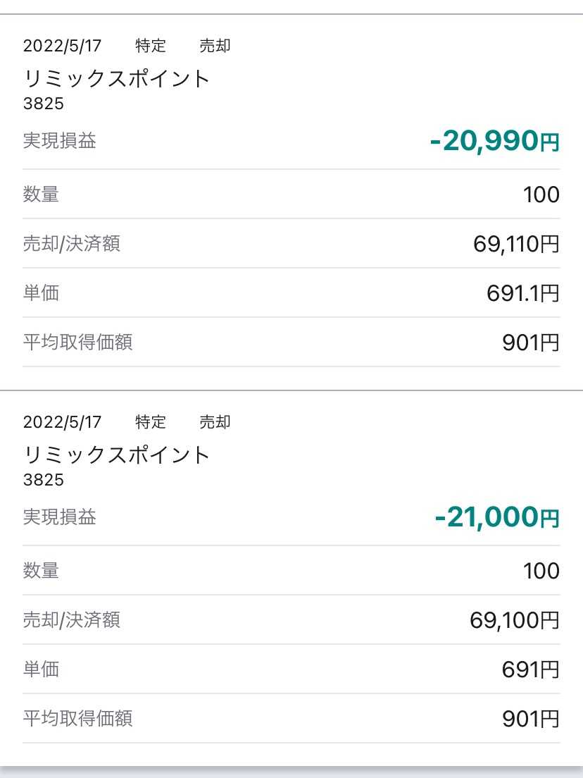The width and height of the screenshot is (583, 778).
Task: Select the -21,000円 realized loss value
Action: coord(496,517)
